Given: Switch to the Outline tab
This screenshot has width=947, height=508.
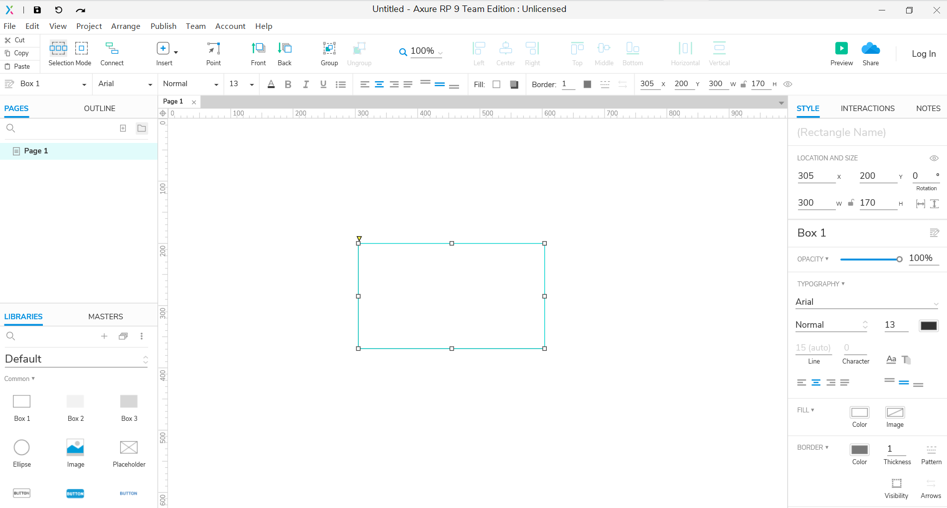Looking at the screenshot, I should click(100, 108).
